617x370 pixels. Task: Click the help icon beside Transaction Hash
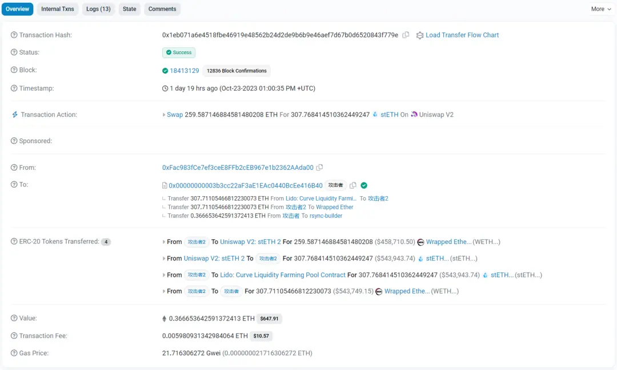click(14, 35)
